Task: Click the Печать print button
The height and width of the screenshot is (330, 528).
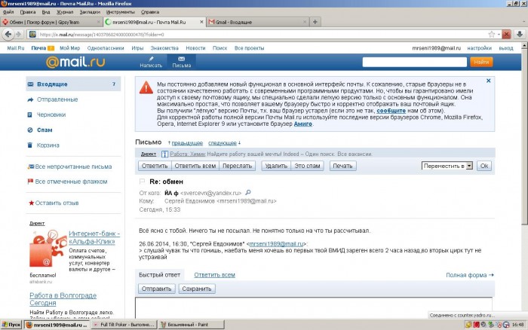Action: click(342, 166)
